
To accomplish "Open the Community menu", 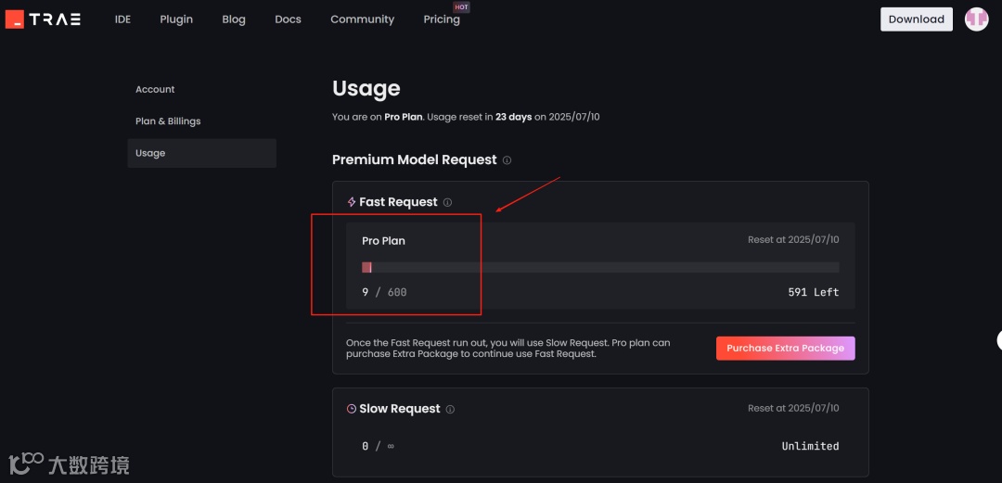I will [362, 19].
